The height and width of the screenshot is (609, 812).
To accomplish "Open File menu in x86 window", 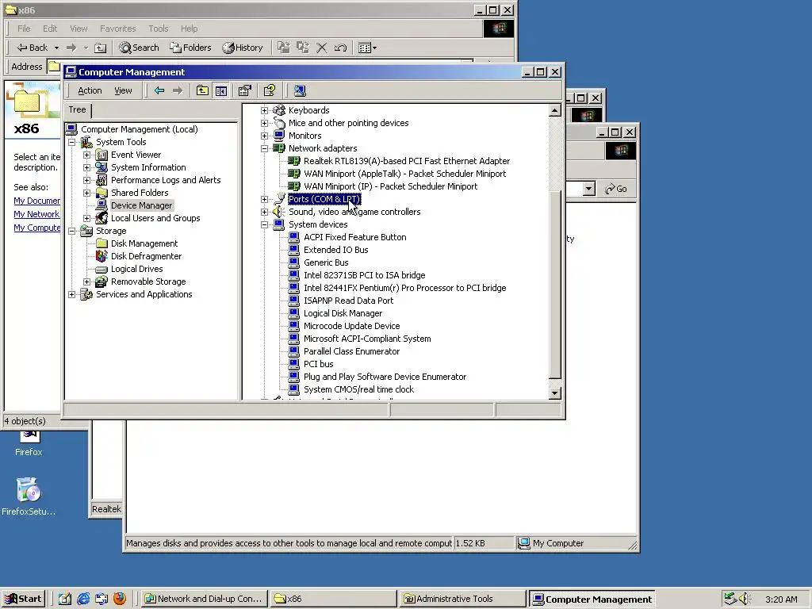I will pyautogui.click(x=24, y=29).
